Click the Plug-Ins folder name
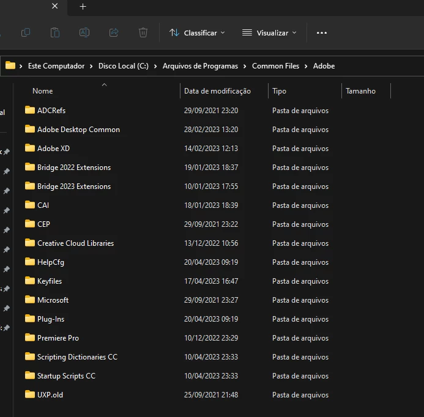 click(x=51, y=319)
